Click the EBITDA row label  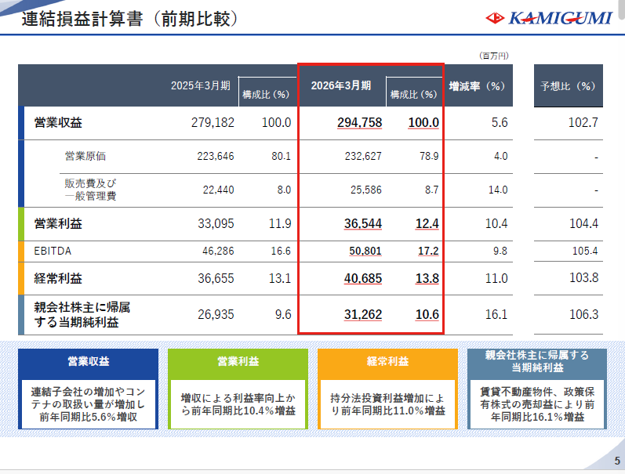(53, 251)
